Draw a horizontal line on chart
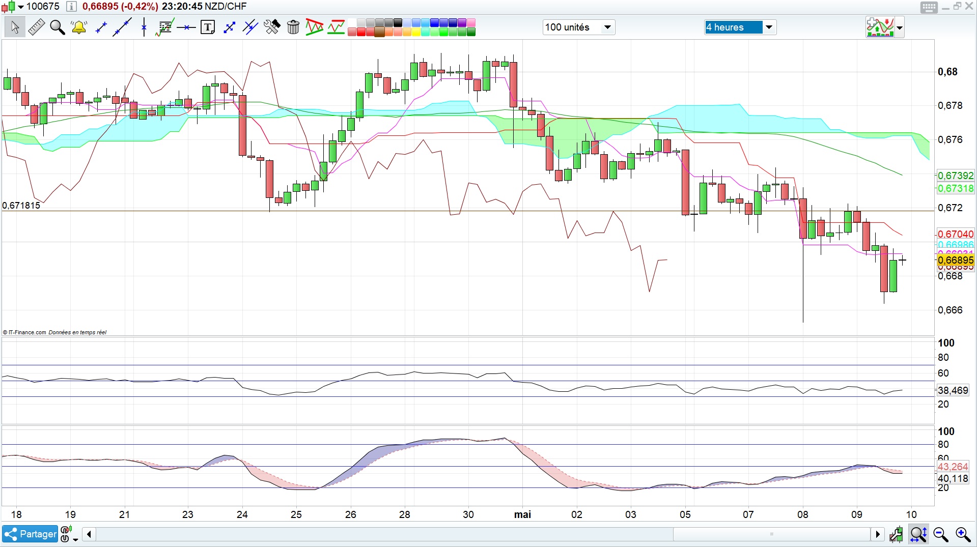This screenshot has height=547, width=977. (x=186, y=27)
